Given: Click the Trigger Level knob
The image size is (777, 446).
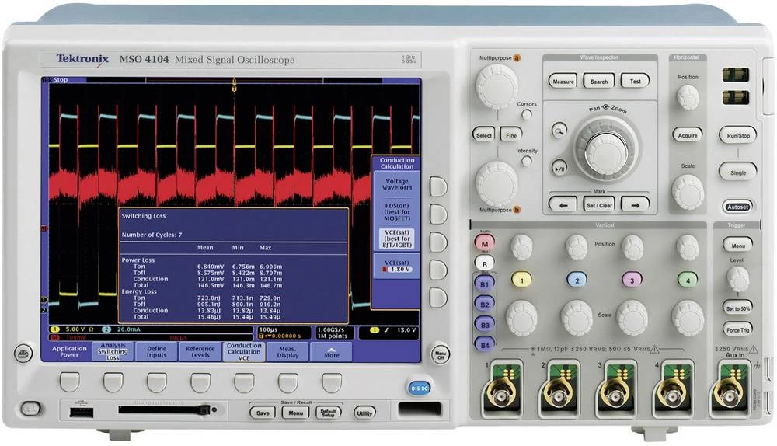Looking at the screenshot, I should (x=737, y=278).
